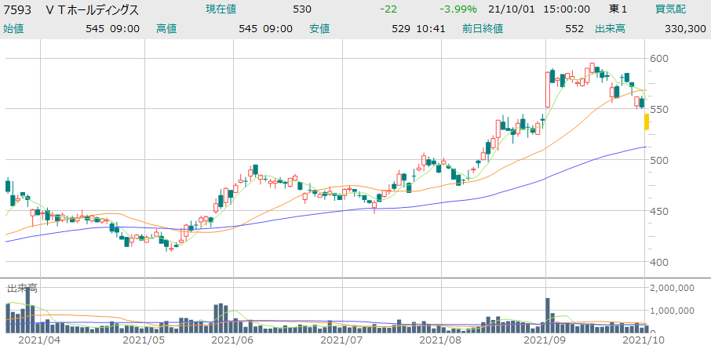Select the 2021/04 date on the time axis
711x349 pixels.
[x=39, y=340]
